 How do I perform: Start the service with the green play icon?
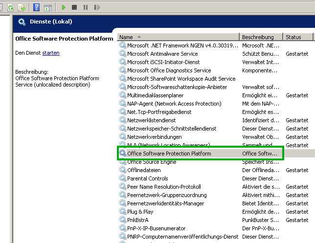(64, 8)
